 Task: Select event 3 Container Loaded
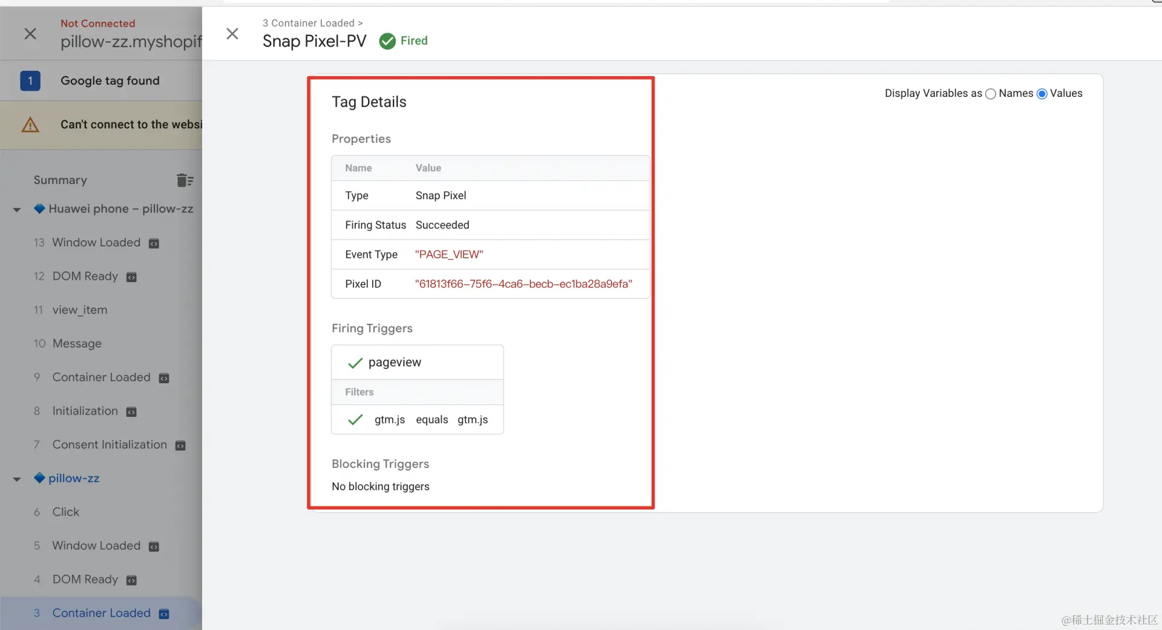(101, 613)
